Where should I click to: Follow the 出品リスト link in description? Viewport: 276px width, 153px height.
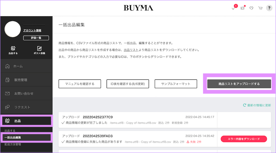[x=131, y=50]
